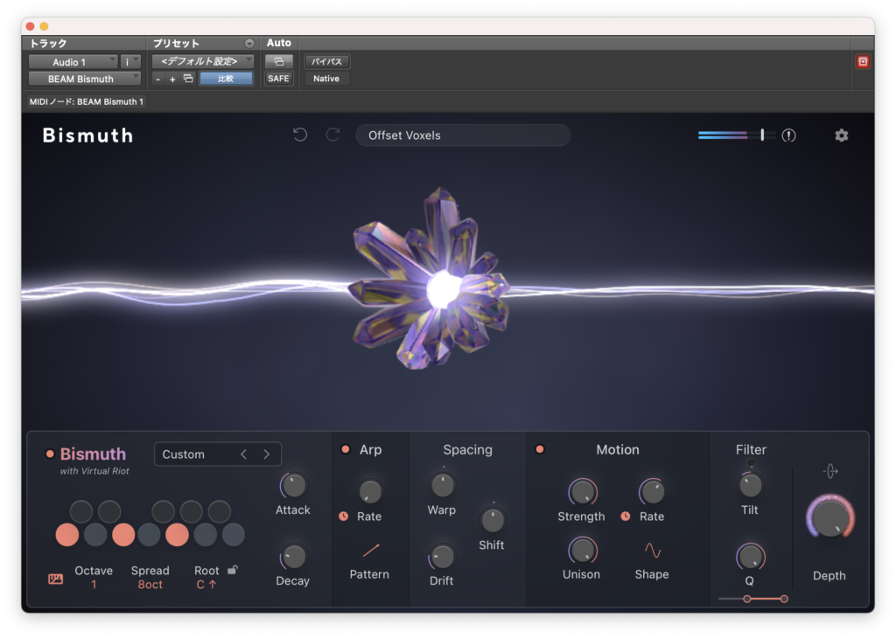Image resolution: width=896 pixels, height=638 pixels.
Task: Click the red target icon in the top-right header
Action: click(862, 62)
